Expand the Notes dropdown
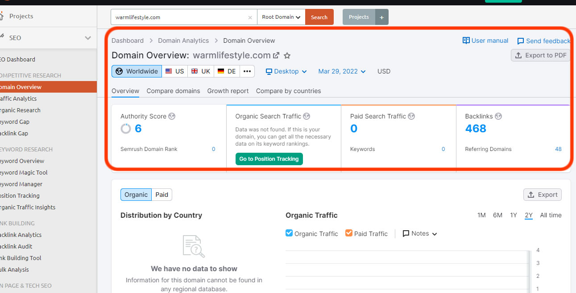Image resolution: width=576 pixels, height=293 pixels. (420, 233)
